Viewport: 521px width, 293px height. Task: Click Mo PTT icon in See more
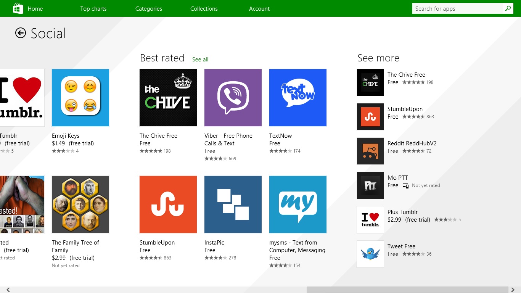370,185
